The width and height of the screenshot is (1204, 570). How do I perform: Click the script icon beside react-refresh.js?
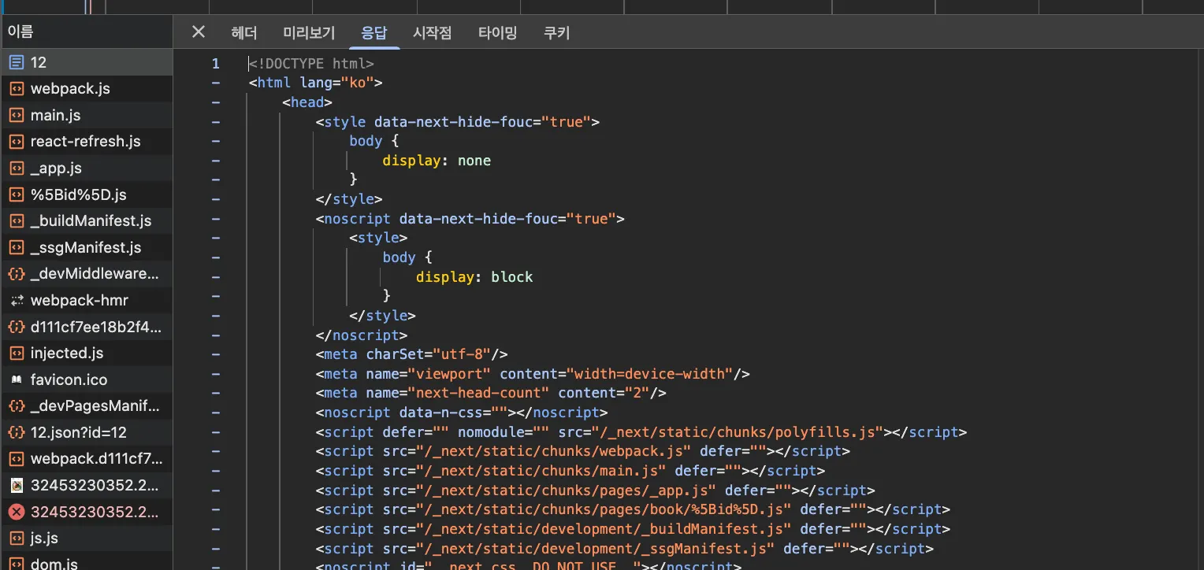point(16,142)
